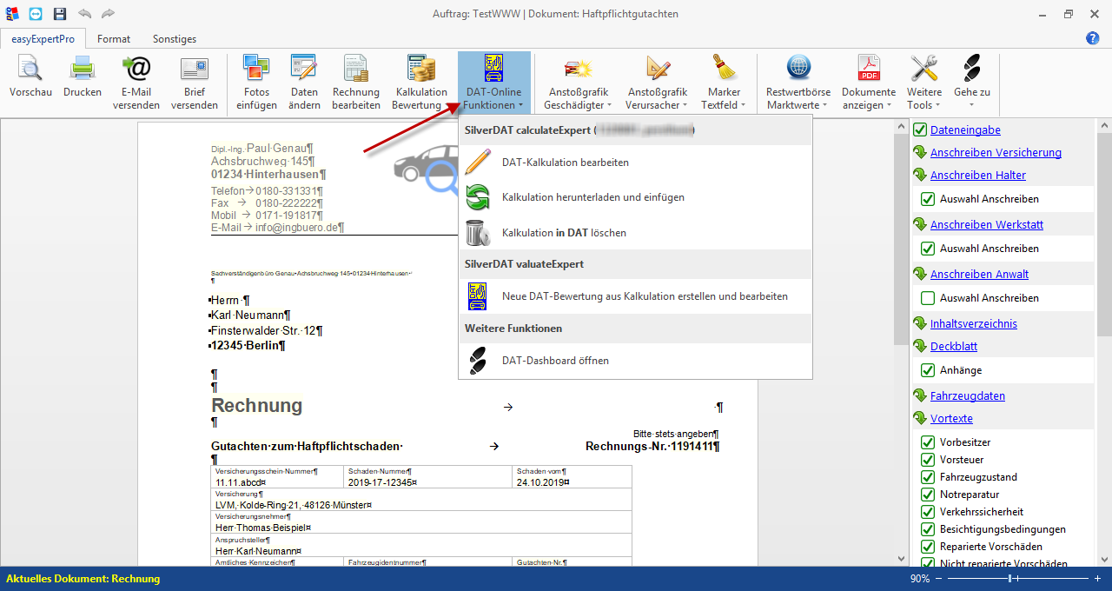Uncheck Auswahl Anschreiben under Anschreiben Halter
Screen dimensions: 1112x591
click(928, 199)
